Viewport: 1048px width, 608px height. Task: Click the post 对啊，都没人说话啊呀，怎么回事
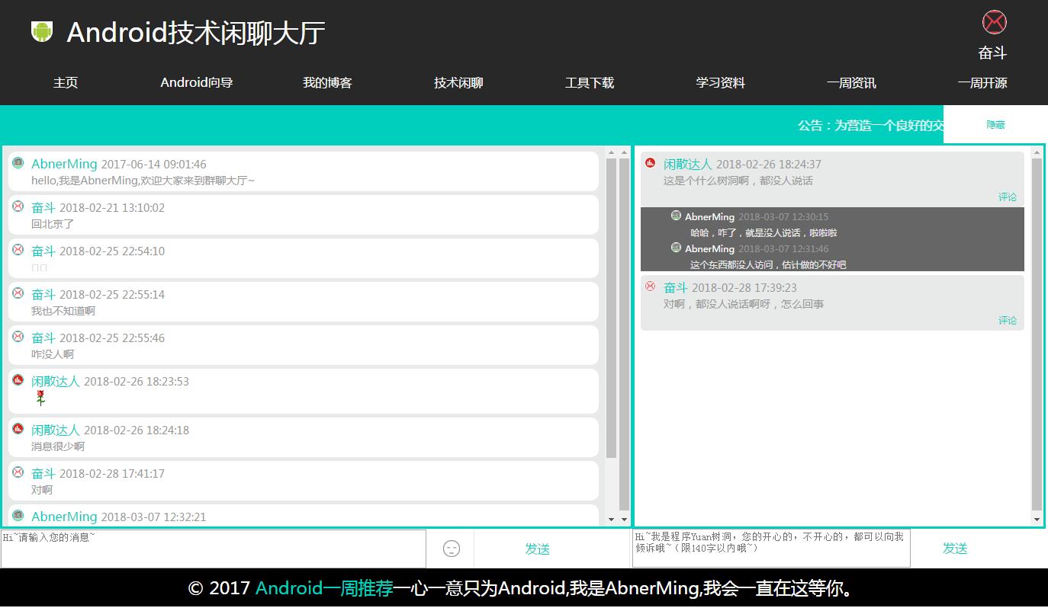[x=744, y=304]
